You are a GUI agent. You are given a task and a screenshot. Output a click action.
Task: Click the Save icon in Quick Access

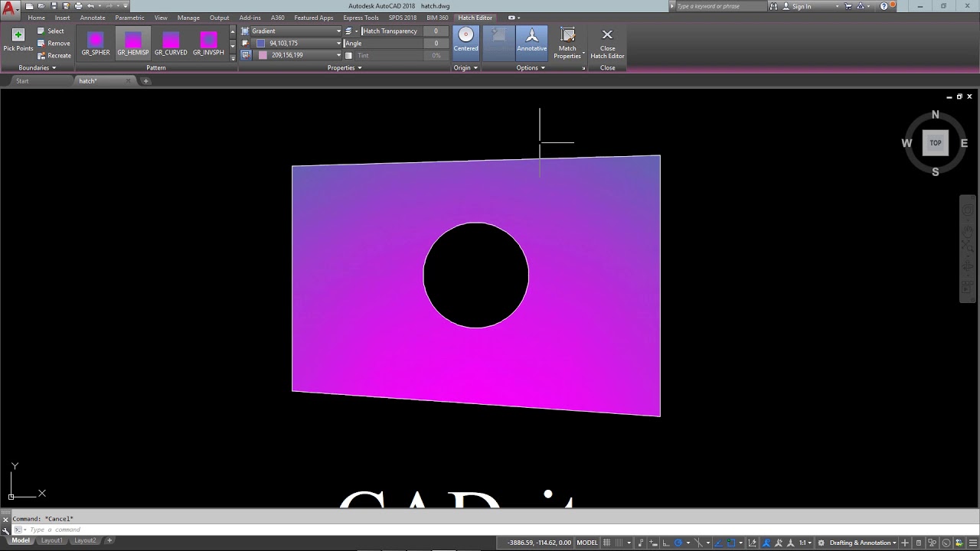54,6
